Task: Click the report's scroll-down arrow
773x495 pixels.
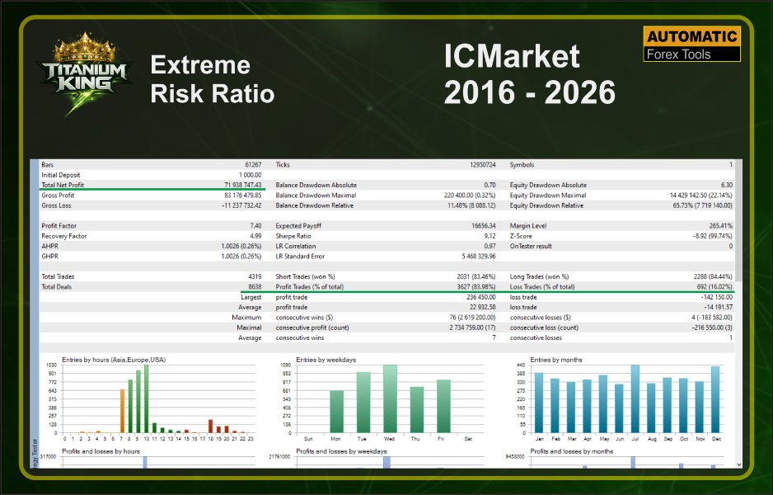Action: [x=738, y=464]
